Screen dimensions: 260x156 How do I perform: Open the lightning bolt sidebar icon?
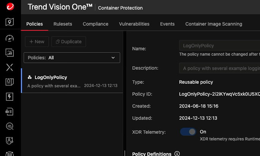(x=10, y=97)
